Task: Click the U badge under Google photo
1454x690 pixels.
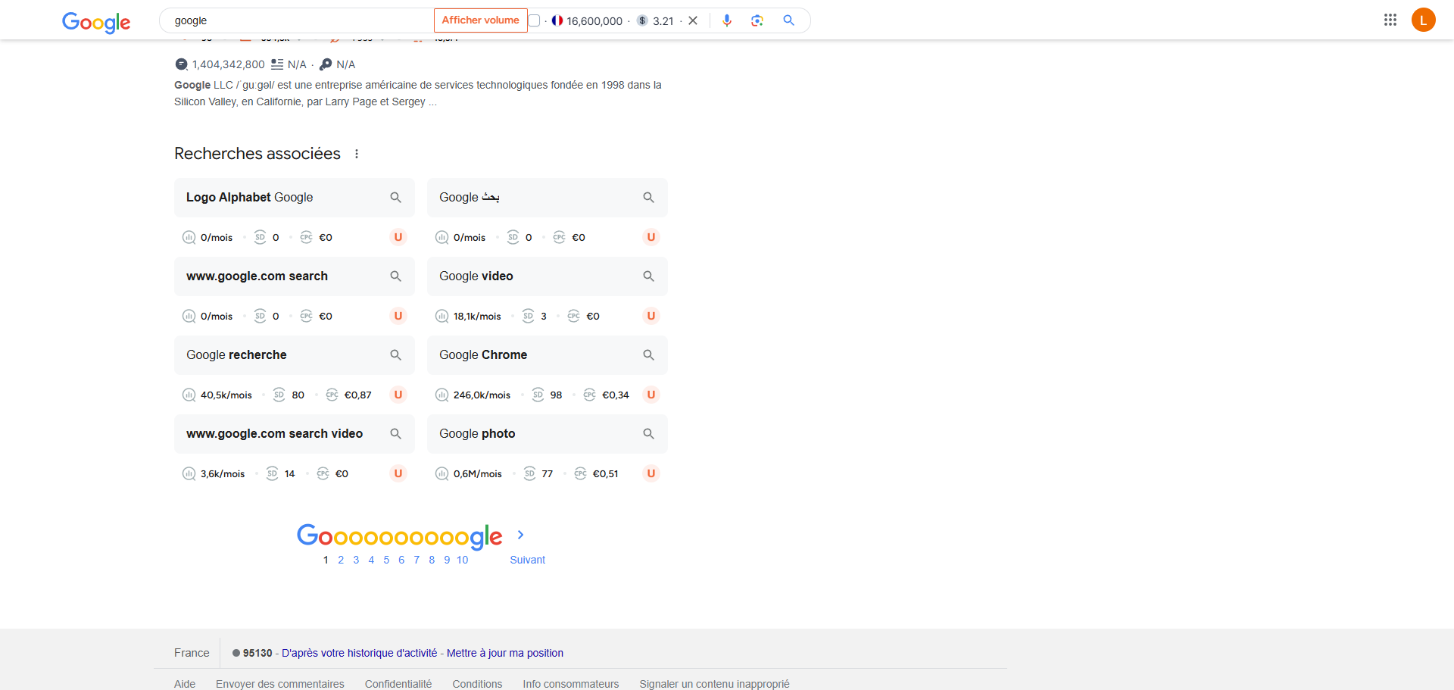Action: pyautogui.click(x=651, y=473)
